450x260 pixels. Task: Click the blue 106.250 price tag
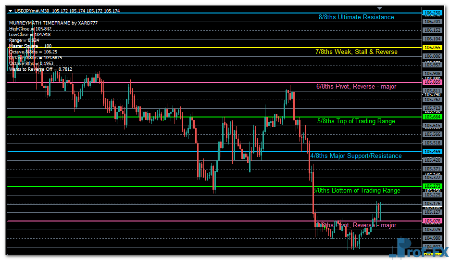click(x=432, y=13)
